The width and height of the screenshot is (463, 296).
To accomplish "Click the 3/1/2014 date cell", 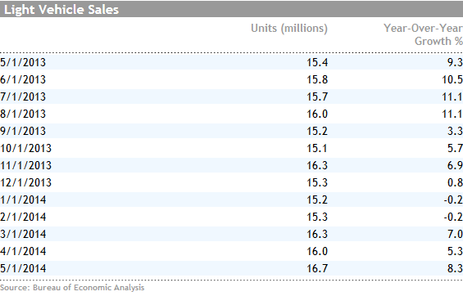I will coord(23,234).
